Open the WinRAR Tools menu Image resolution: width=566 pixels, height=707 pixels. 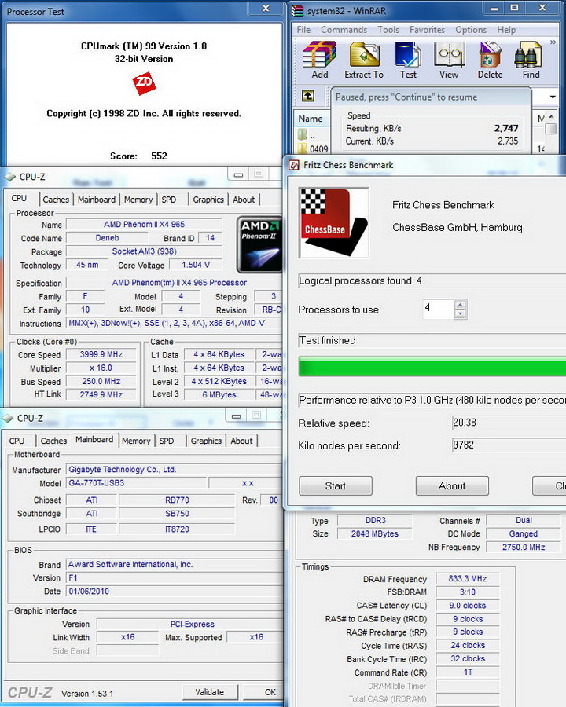click(388, 30)
